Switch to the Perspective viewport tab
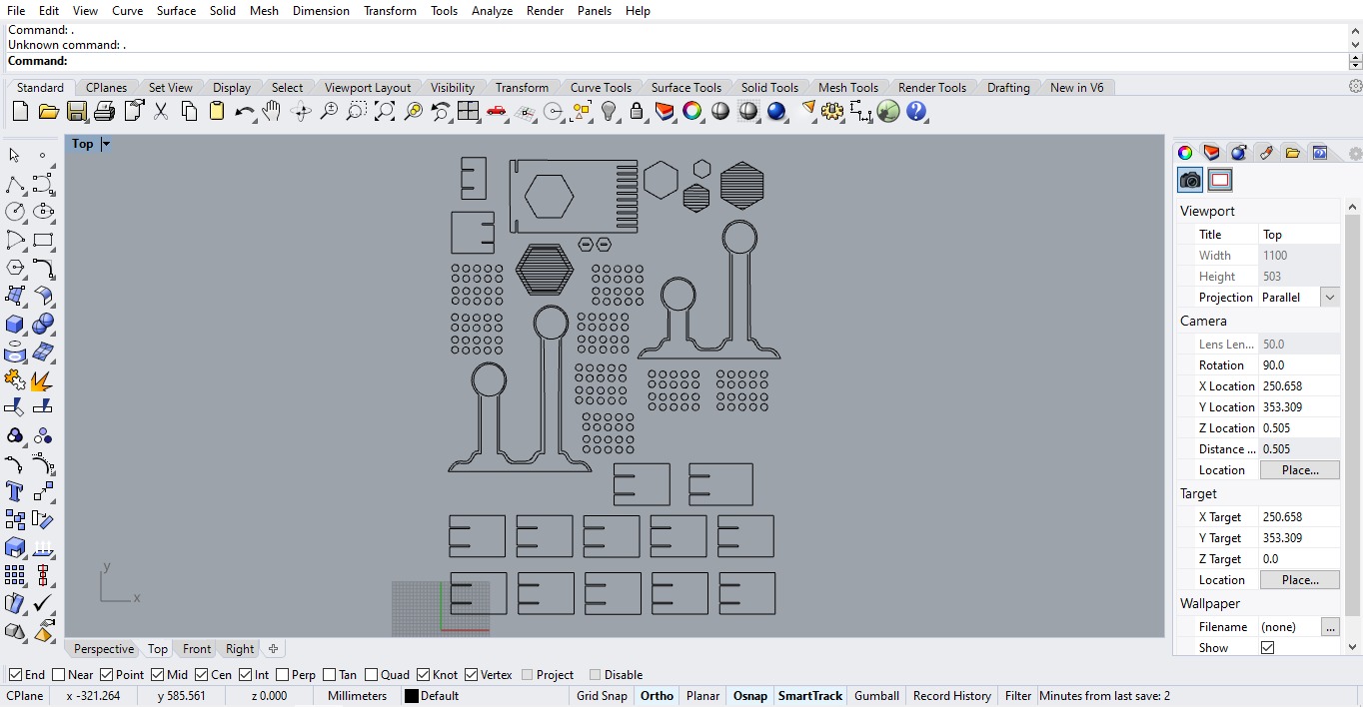Image resolution: width=1363 pixels, height=707 pixels. point(103,649)
